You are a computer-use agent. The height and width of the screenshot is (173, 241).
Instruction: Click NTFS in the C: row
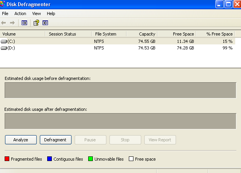(x=99, y=41)
